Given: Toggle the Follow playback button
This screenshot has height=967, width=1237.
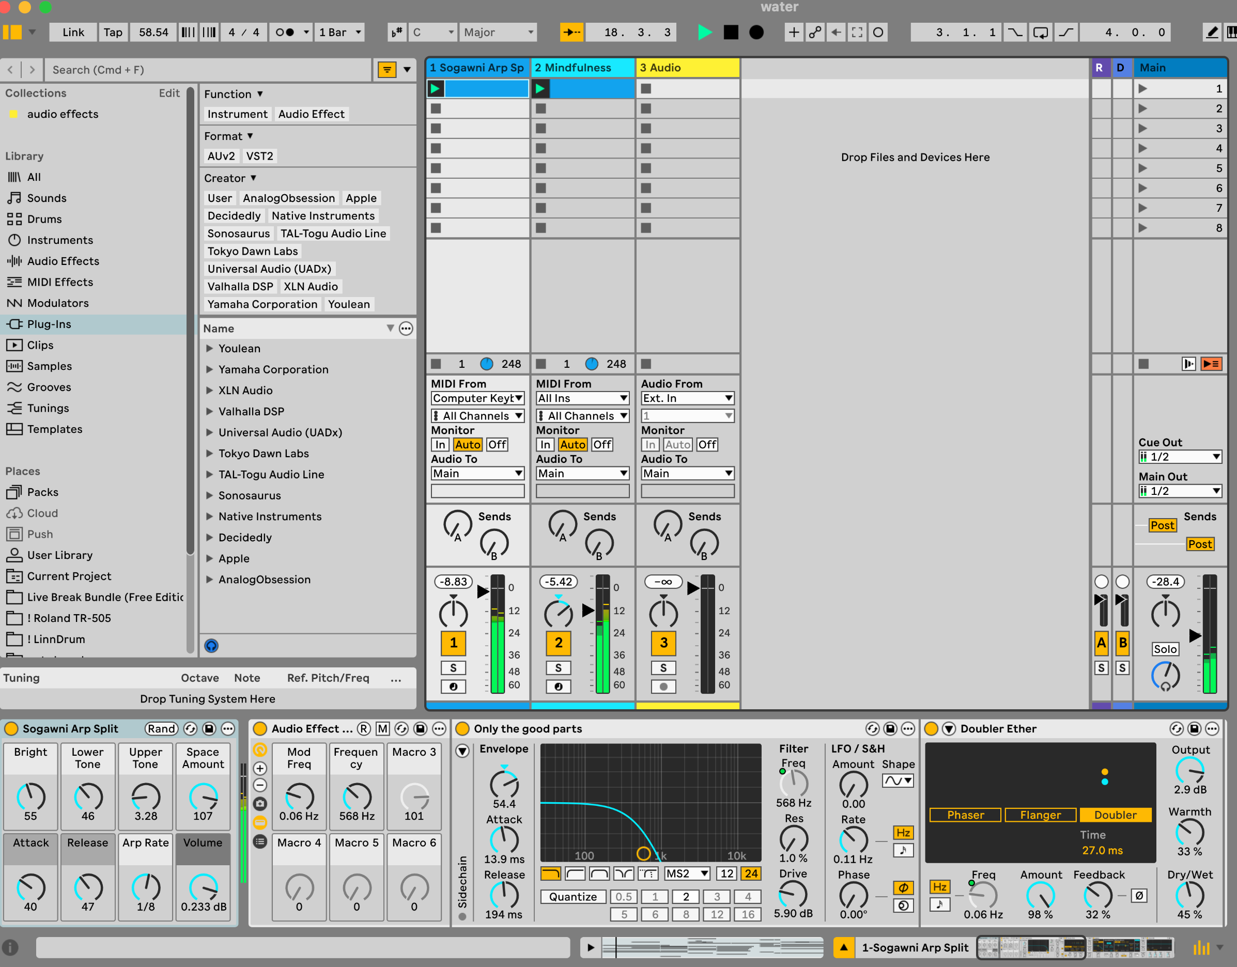Looking at the screenshot, I should [x=571, y=32].
